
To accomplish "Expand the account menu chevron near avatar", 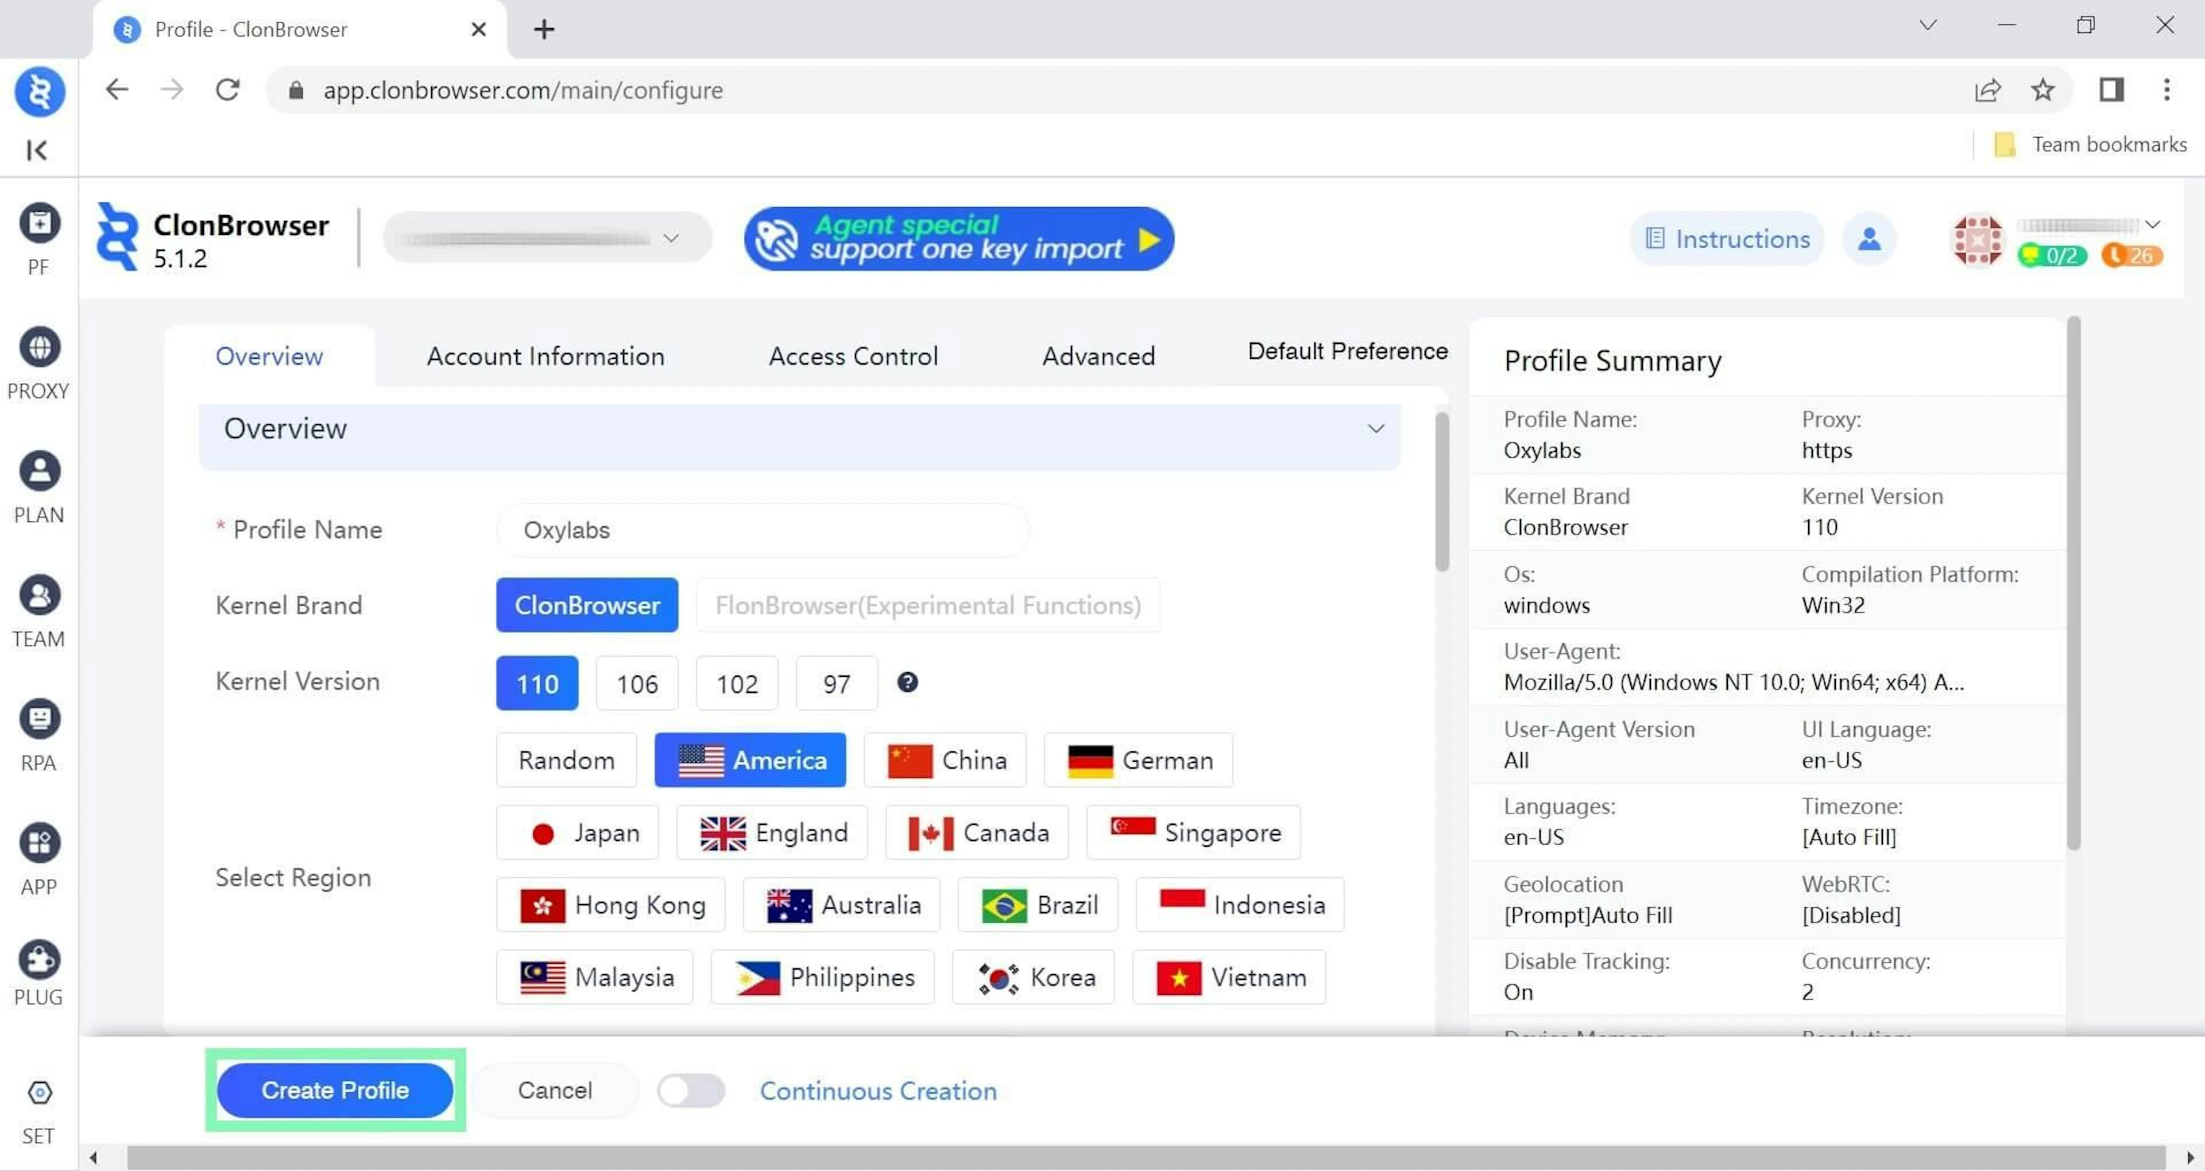I will coord(2152,225).
